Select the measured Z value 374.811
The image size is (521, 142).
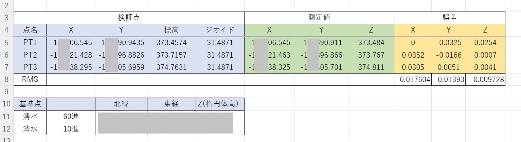click(371, 67)
